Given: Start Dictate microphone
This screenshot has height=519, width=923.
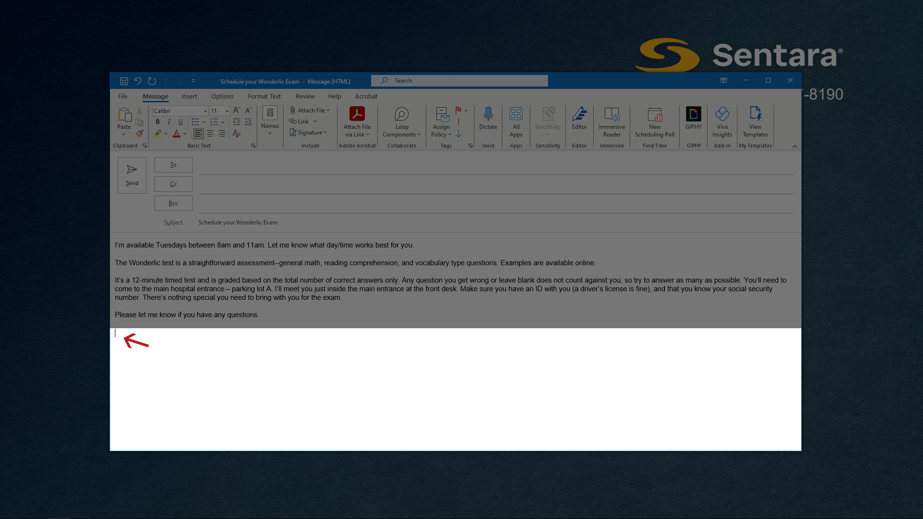Looking at the screenshot, I should (488, 118).
